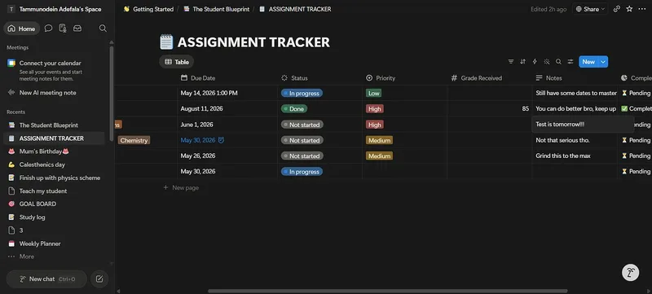Viewport: 652px width, 294px height.
Task: Open the Home tab in sidebar
Action: click(22, 29)
